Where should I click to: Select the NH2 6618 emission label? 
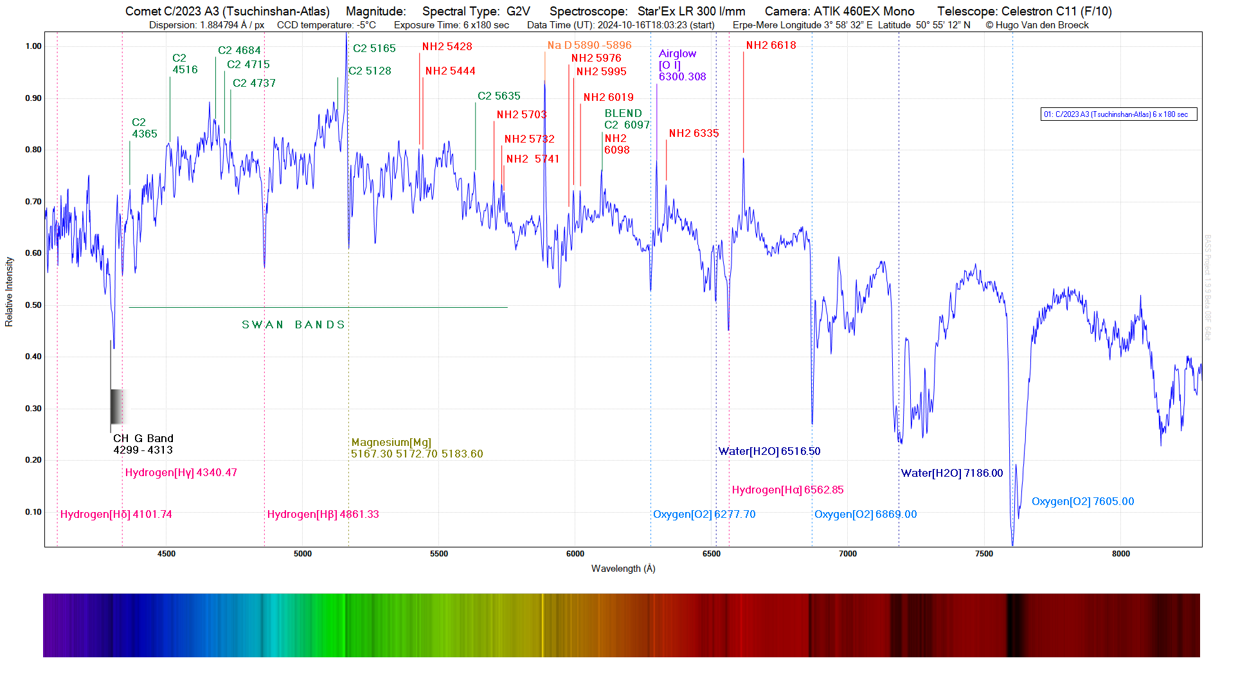coord(771,46)
